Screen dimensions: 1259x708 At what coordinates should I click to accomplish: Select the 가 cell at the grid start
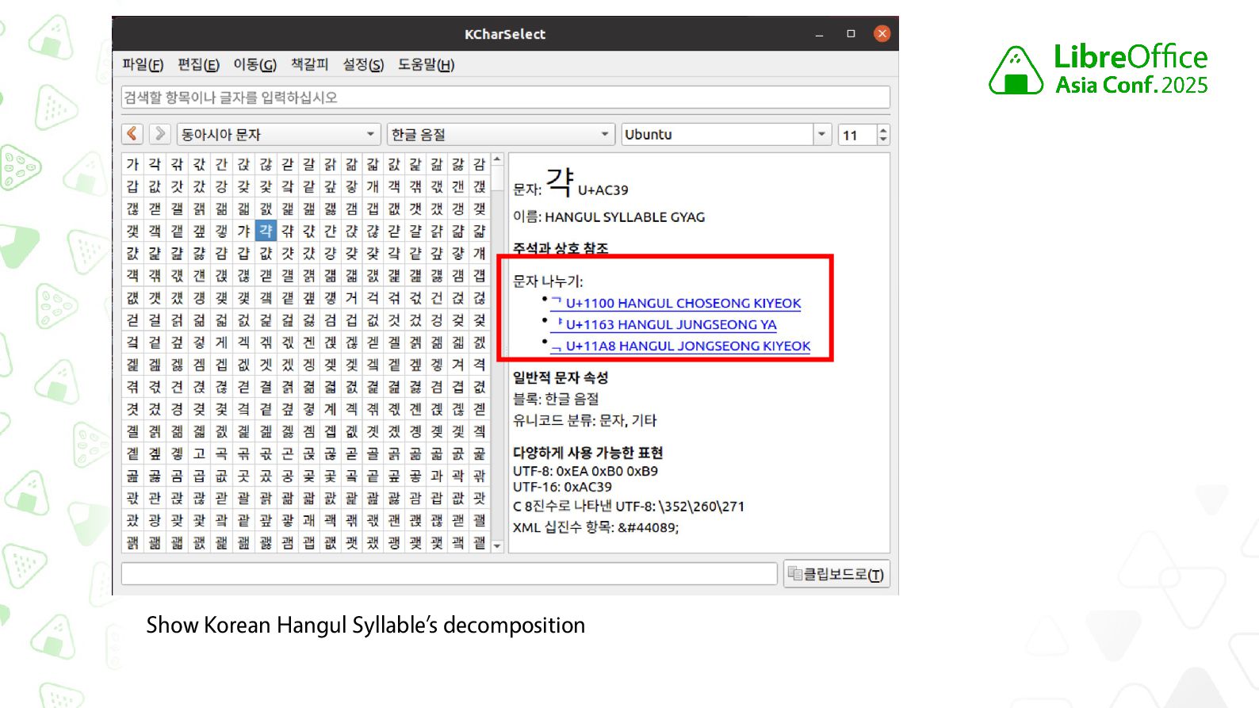(132, 164)
